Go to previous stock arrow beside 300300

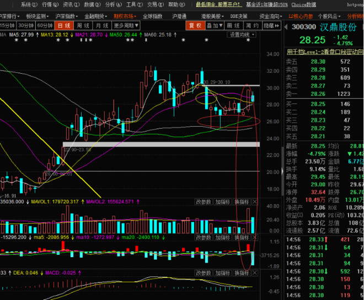point(286,27)
